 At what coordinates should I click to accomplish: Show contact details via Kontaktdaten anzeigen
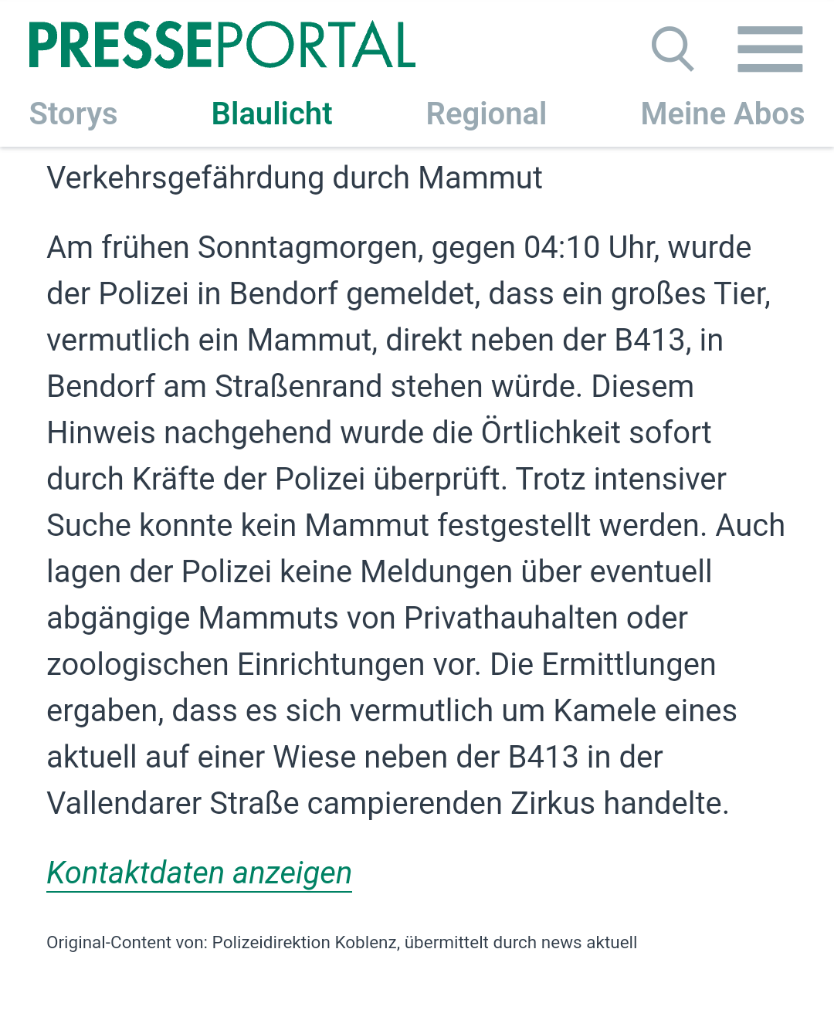[x=199, y=873]
